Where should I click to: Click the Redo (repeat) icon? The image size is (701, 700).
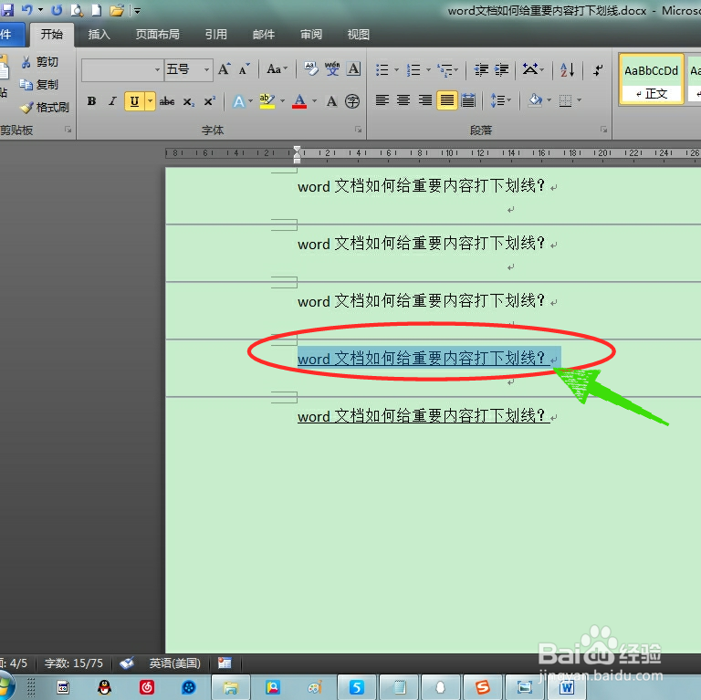pyautogui.click(x=57, y=10)
